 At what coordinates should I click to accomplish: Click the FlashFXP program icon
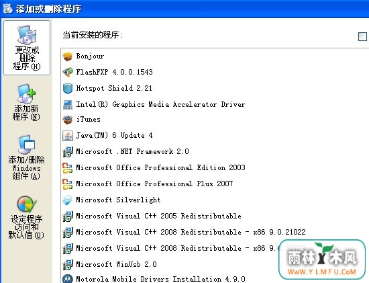68,72
